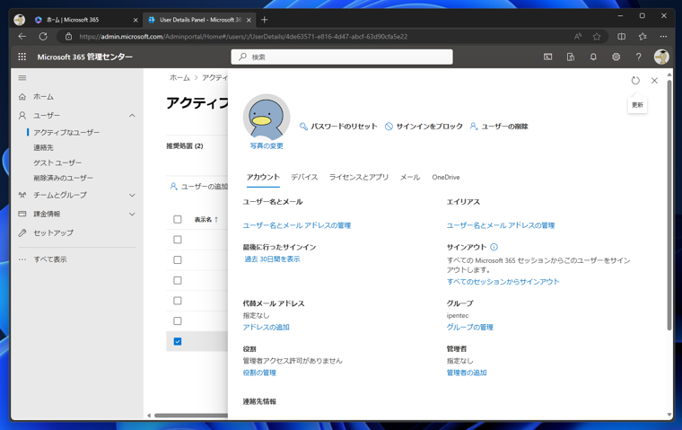Click 過去 30日間を表示 link

click(x=272, y=259)
